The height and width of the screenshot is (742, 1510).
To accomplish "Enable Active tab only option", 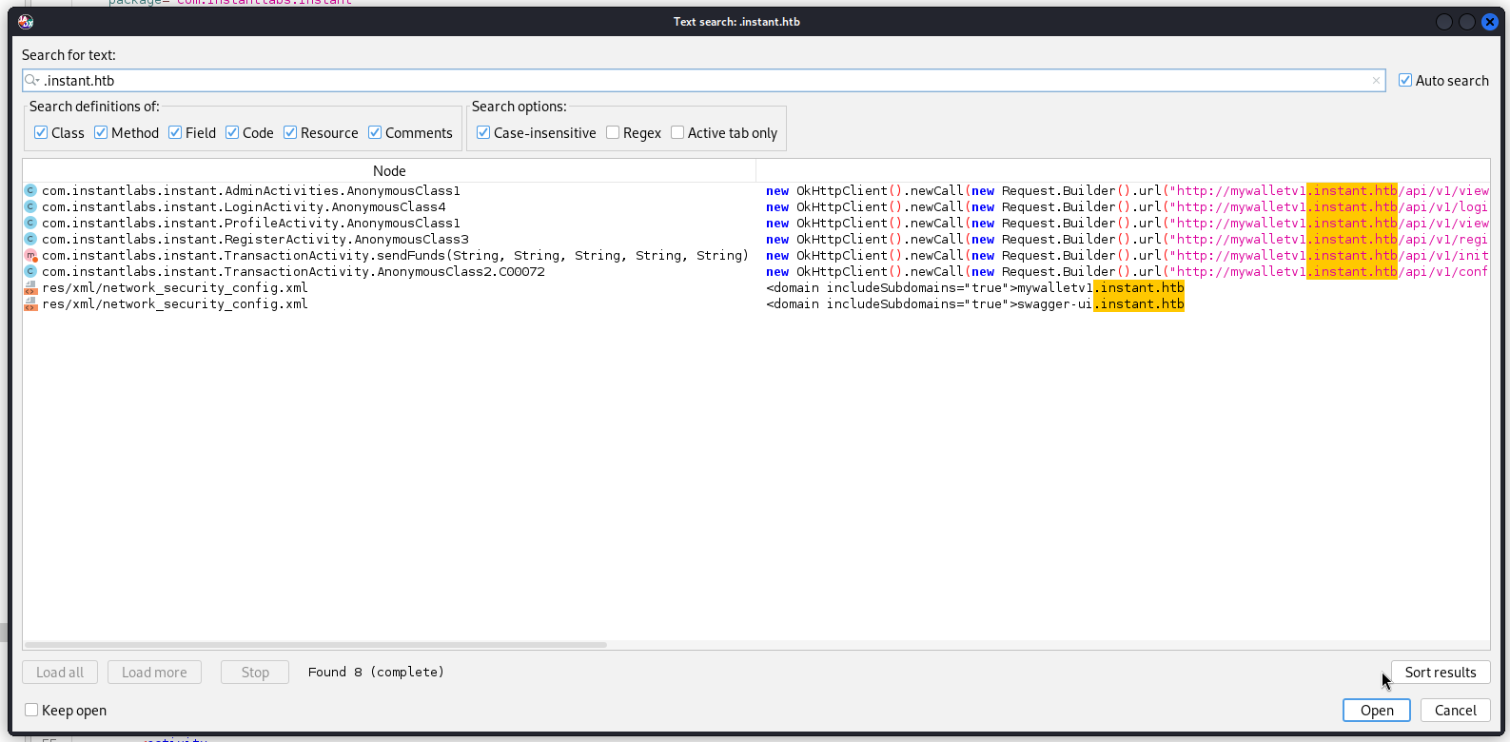I will point(677,132).
